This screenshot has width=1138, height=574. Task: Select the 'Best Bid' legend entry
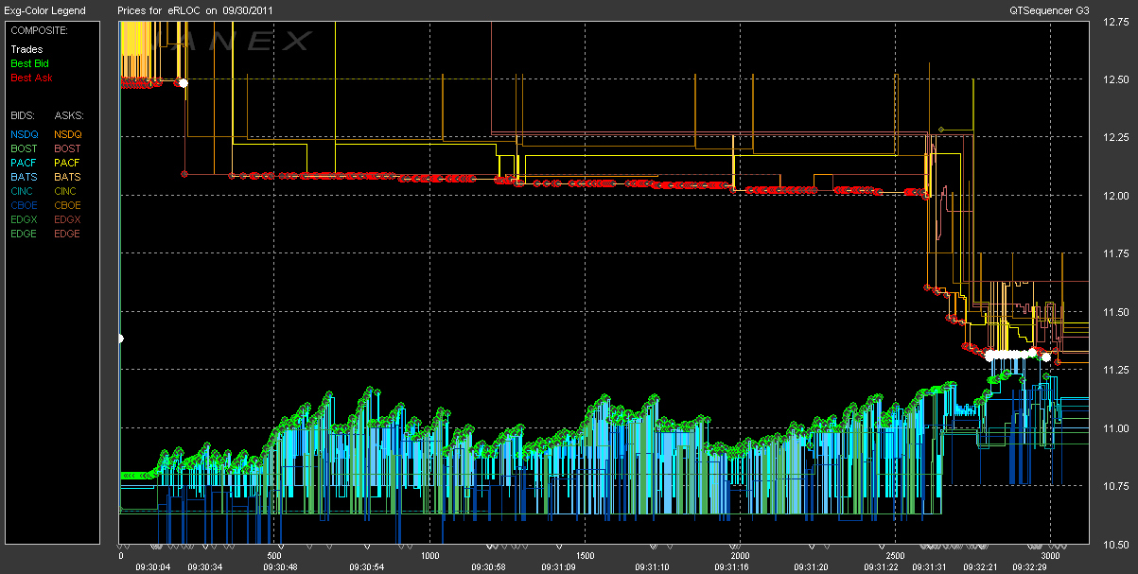(x=29, y=63)
